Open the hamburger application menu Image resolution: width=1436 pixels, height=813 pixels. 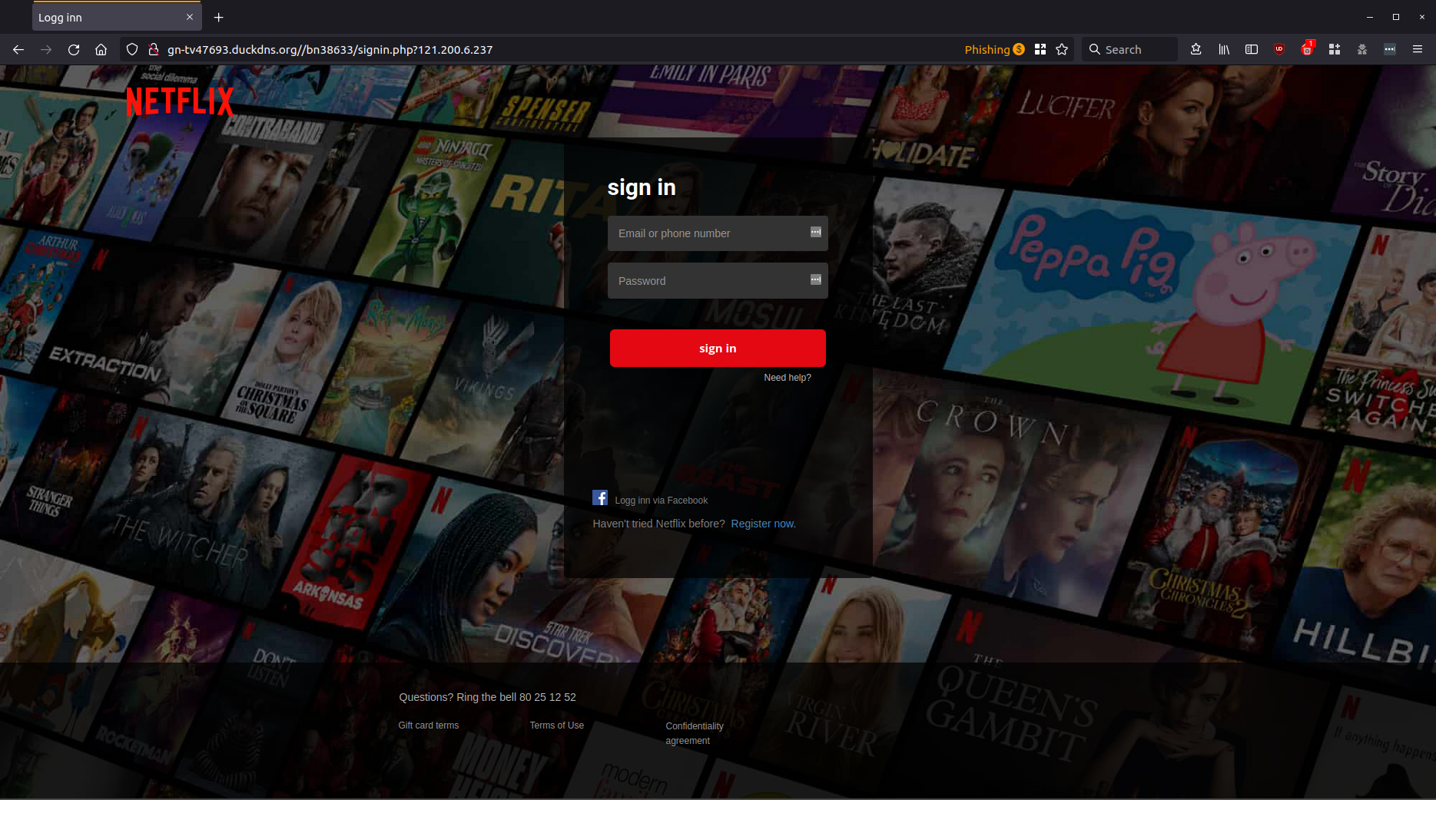1418,49
